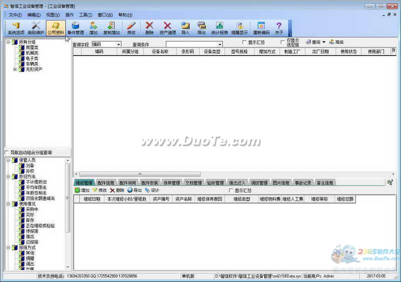
Task: Click 导出 export icon in main toolbar
Action: [x=202, y=28]
